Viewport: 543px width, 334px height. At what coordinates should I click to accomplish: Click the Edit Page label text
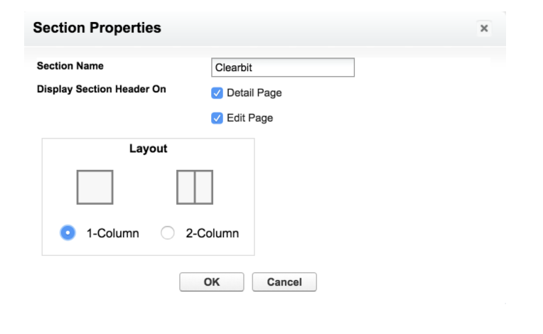[249, 119]
